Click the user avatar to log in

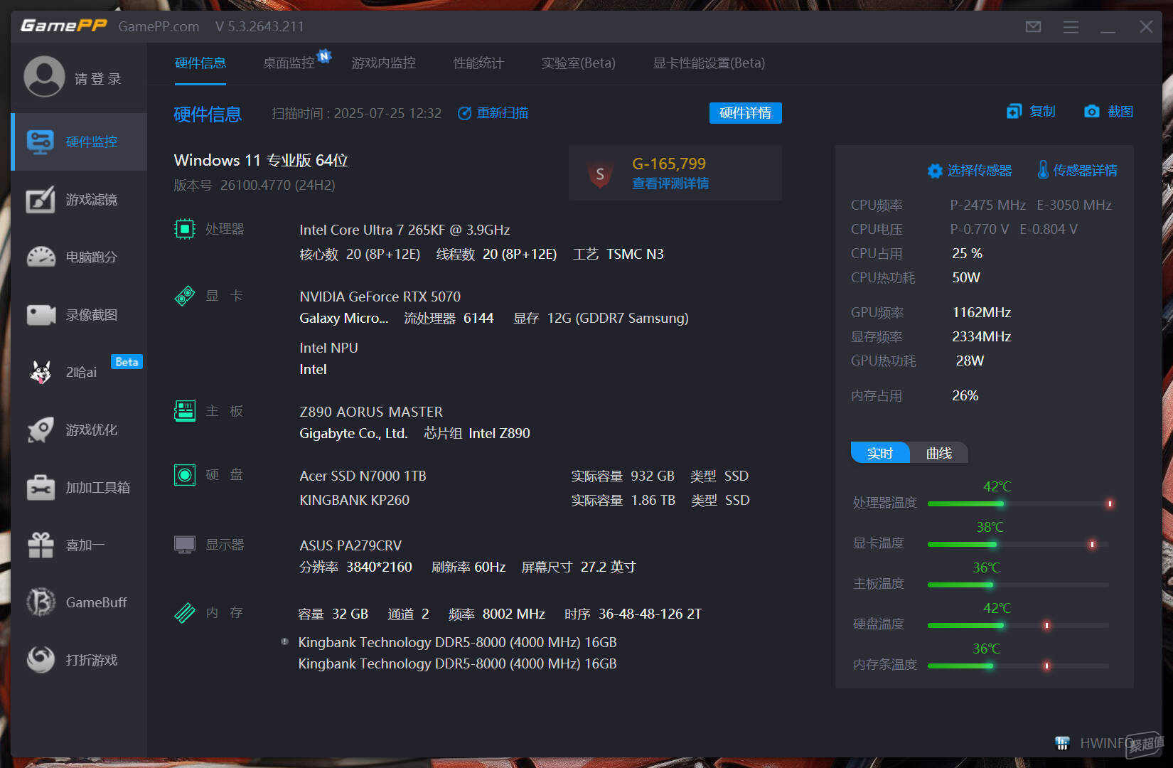[44, 77]
